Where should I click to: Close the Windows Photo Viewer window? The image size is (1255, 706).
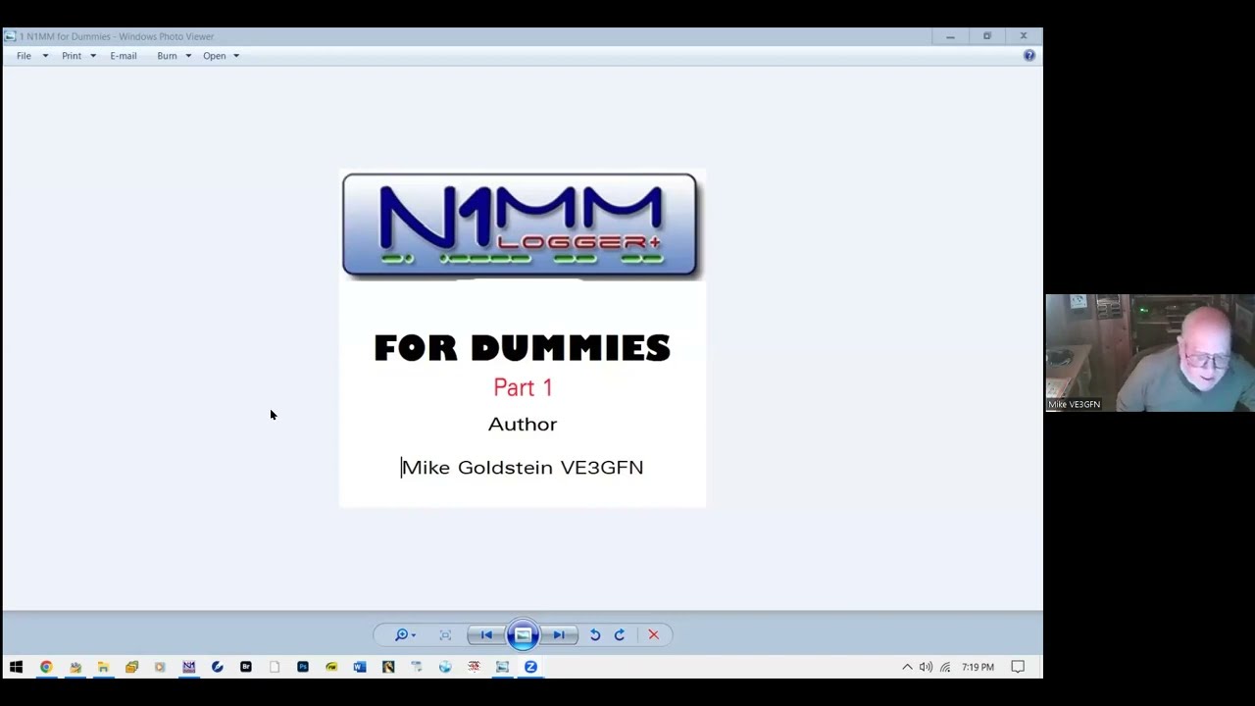tap(1024, 36)
